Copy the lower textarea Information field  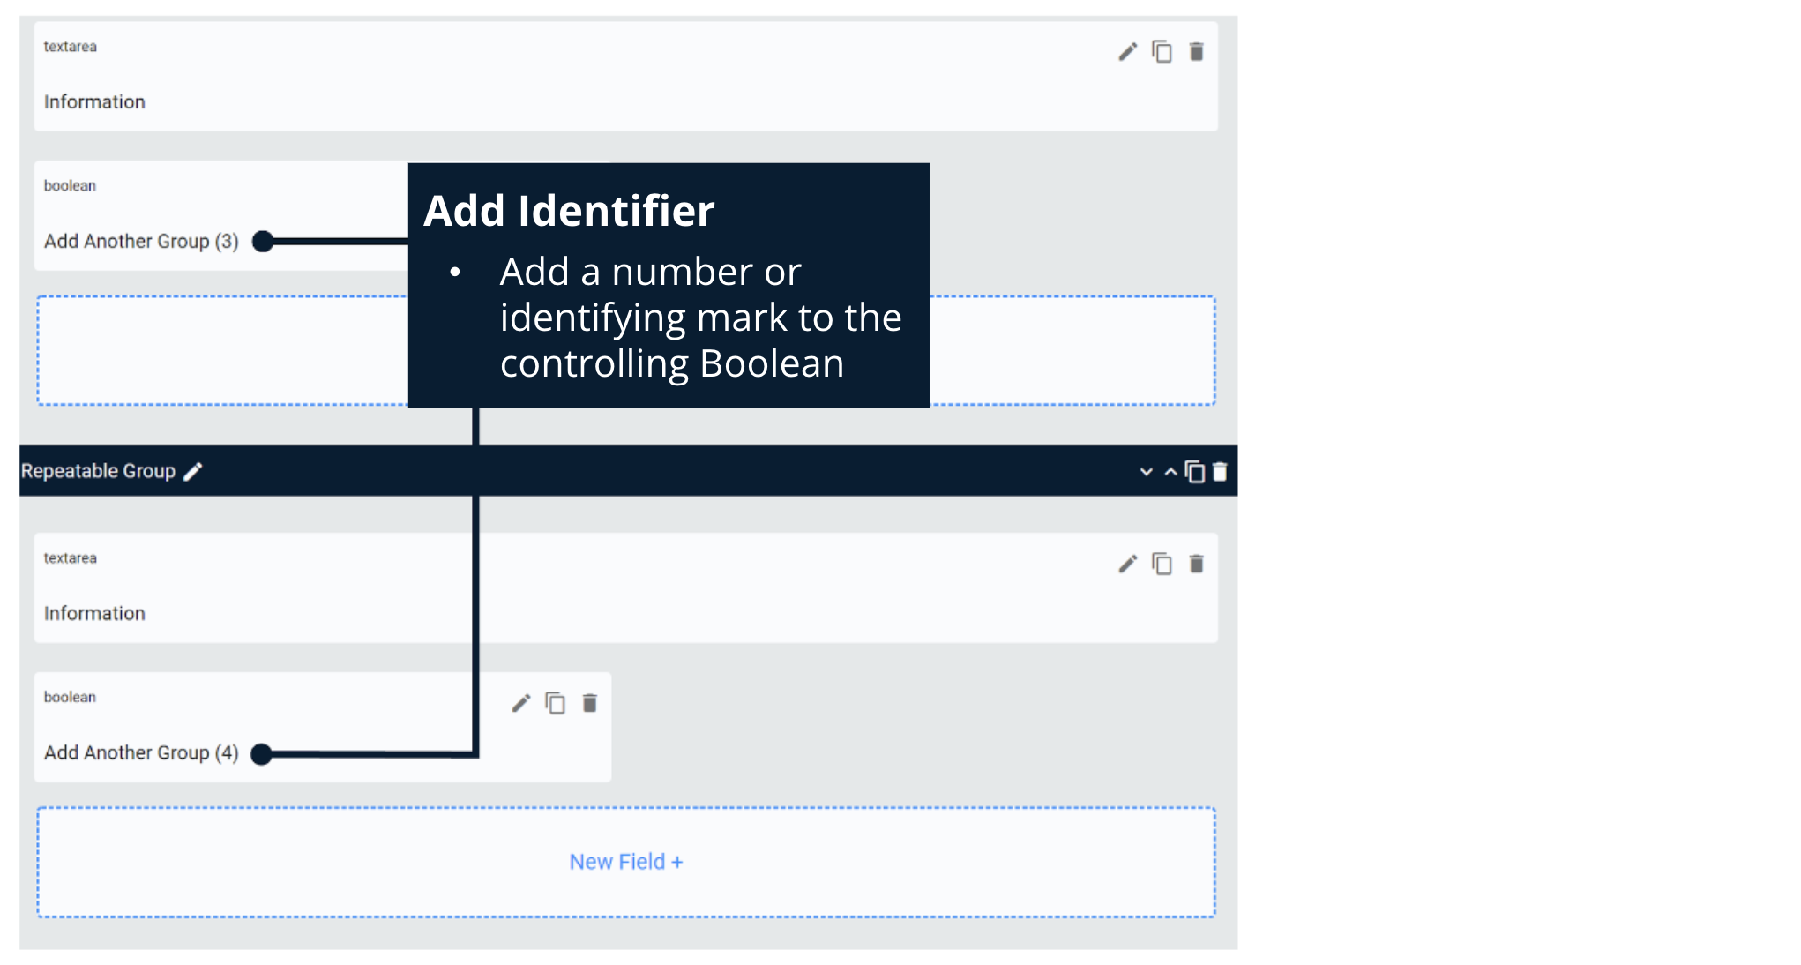tap(1162, 564)
